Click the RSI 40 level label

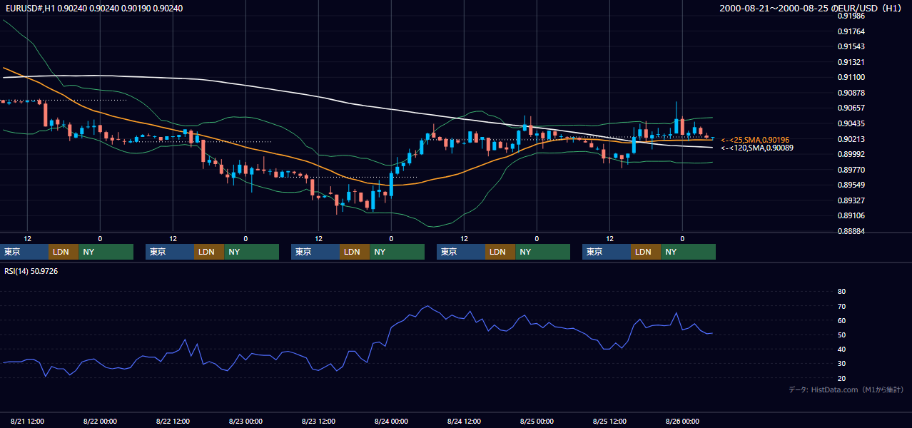(841, 349)
